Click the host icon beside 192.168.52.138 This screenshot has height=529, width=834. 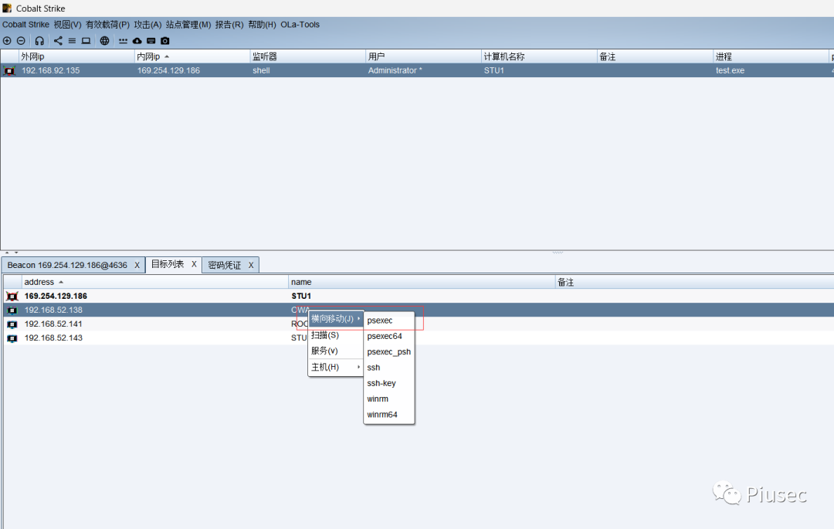[x=12, y=310]
